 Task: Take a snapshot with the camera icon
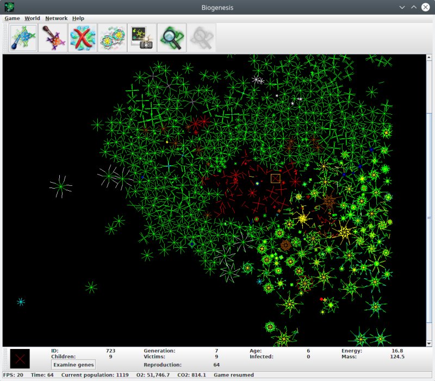coord(142,38)
